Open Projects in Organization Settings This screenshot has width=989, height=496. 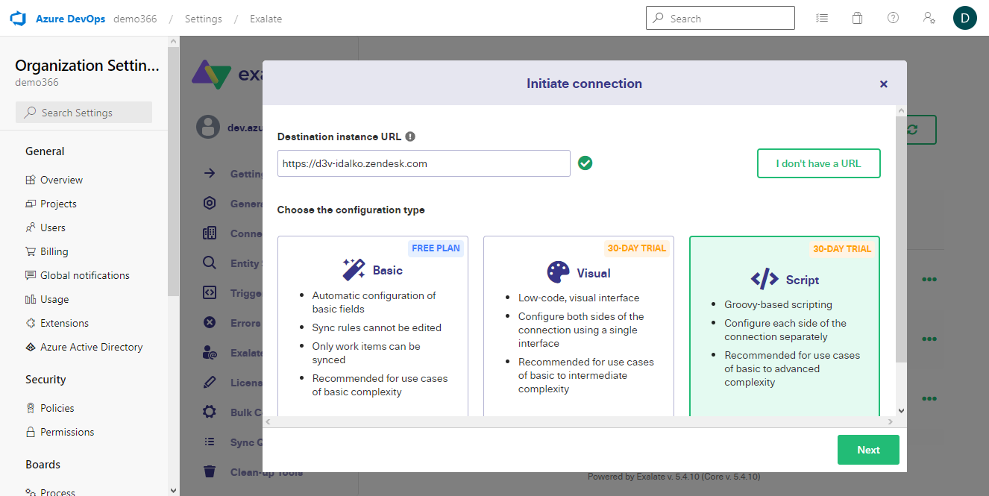[x=58, y=204]
